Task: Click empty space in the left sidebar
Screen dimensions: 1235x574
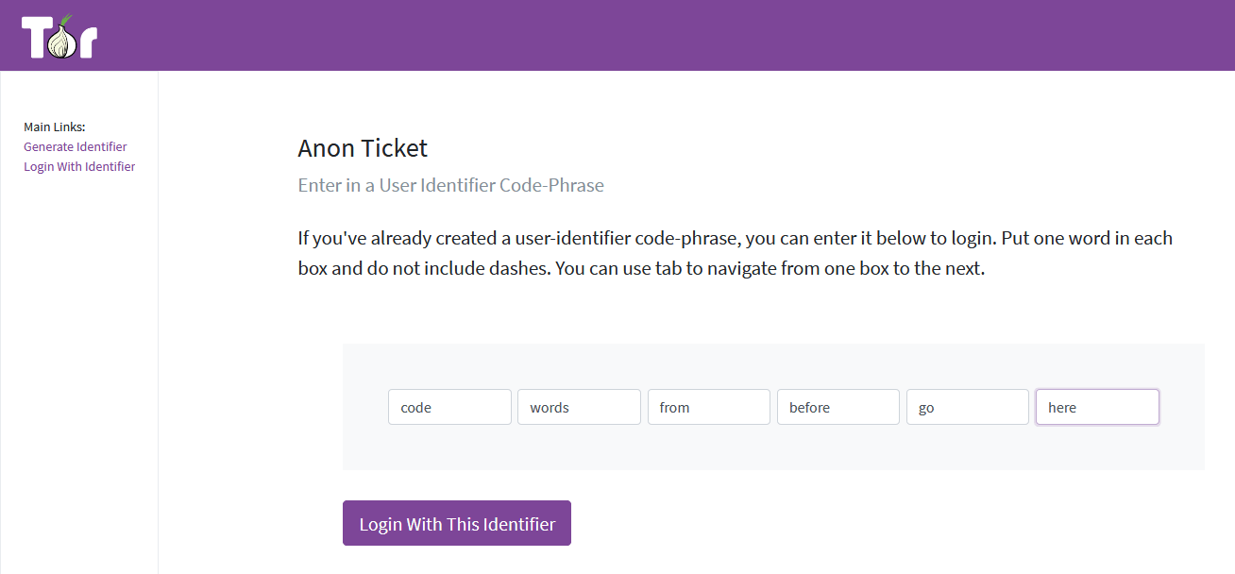Action: pyautogui.click(x=79, y=378)
